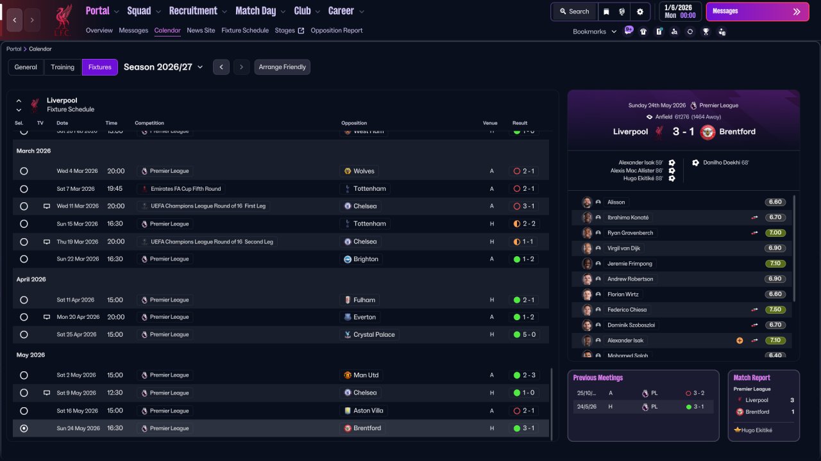
Task: Click the Premier League logo in match header
Action: point(693,105)
